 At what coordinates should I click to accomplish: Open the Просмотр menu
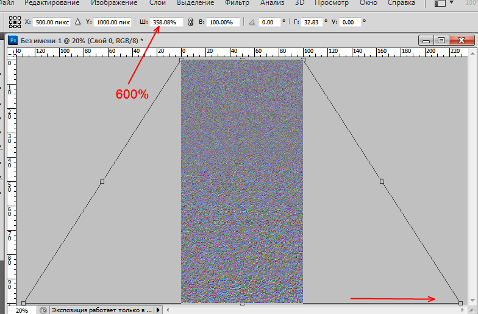pyautogui.click(x=332, y=2)
